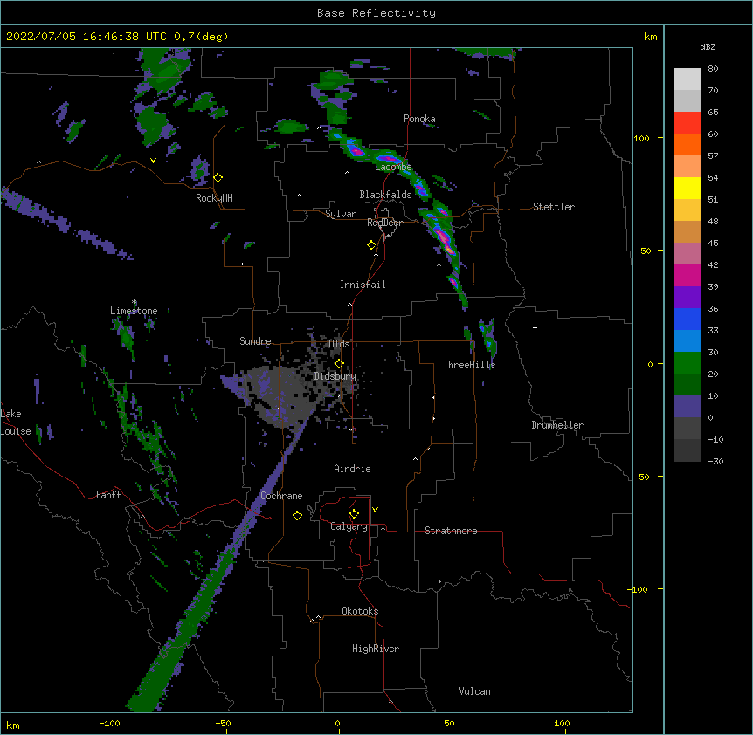Click the yellow diamond marker near RockyMH
Image resolution: width=753 pixels, height=735 pixels.
coord(218,178)
